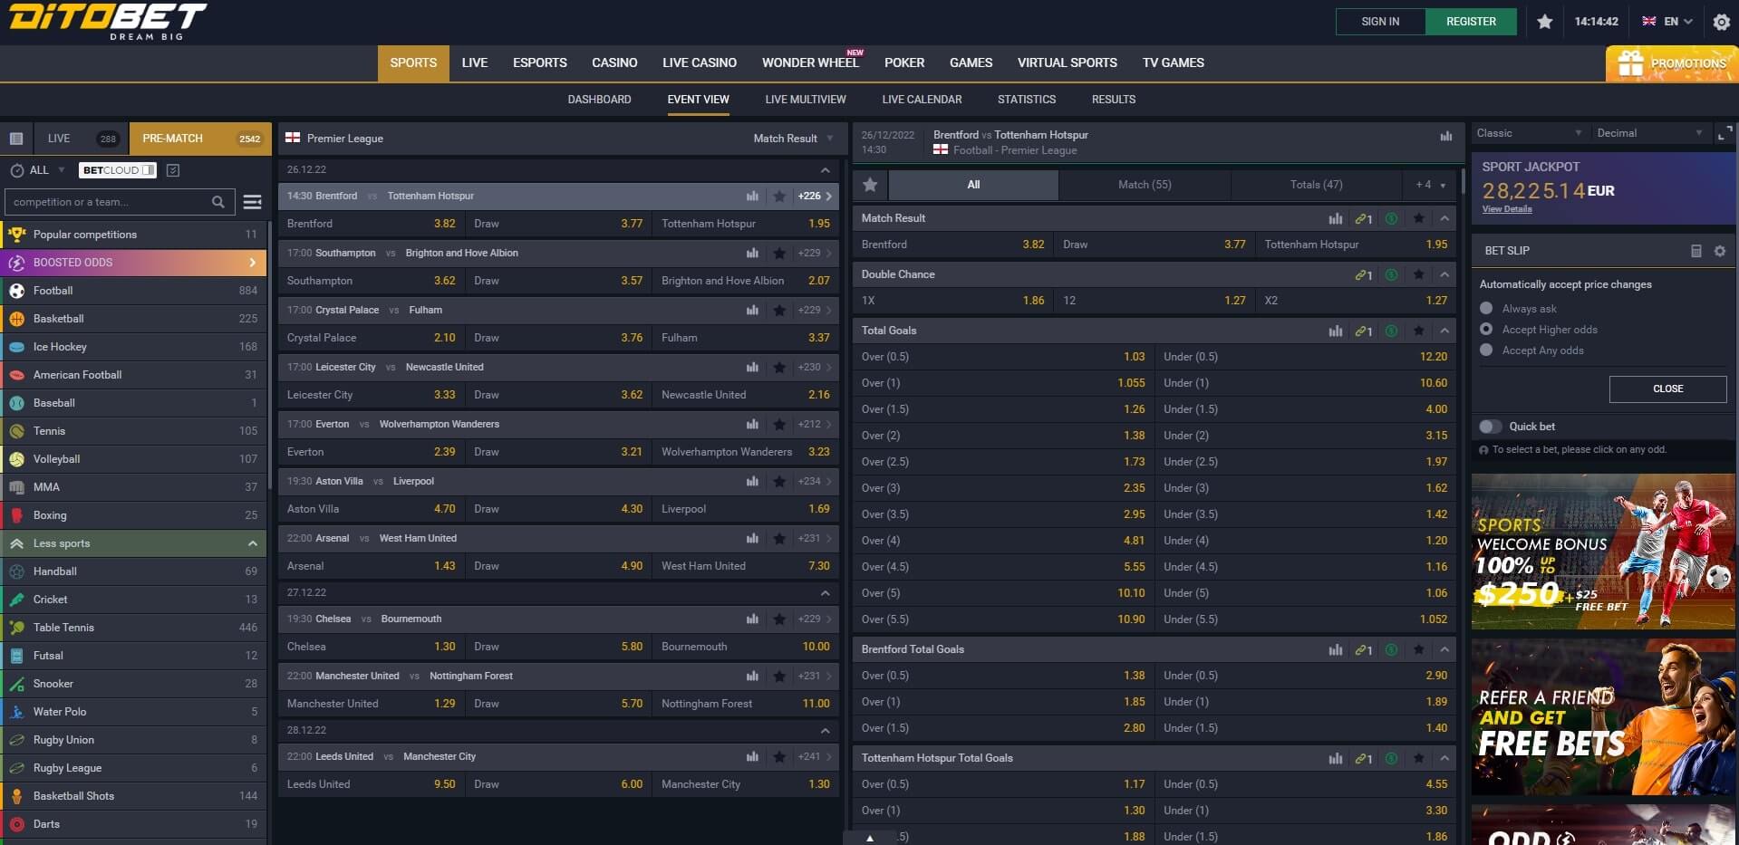Open jackpot View Details link
Screen dimensions: 1739x845
click(x=1507, y=209)
